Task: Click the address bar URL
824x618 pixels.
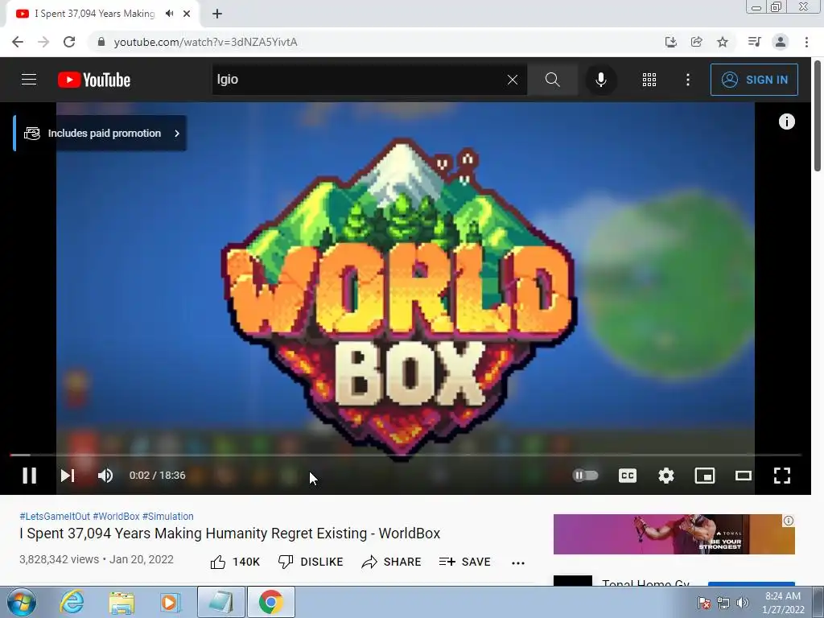Action: click(x=205, y=42)
